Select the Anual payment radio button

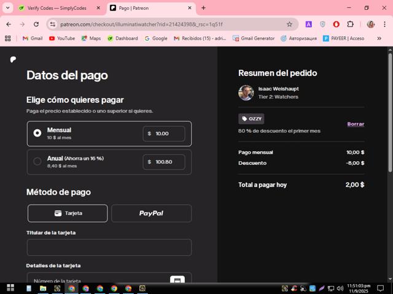click(x=37, y=161)
